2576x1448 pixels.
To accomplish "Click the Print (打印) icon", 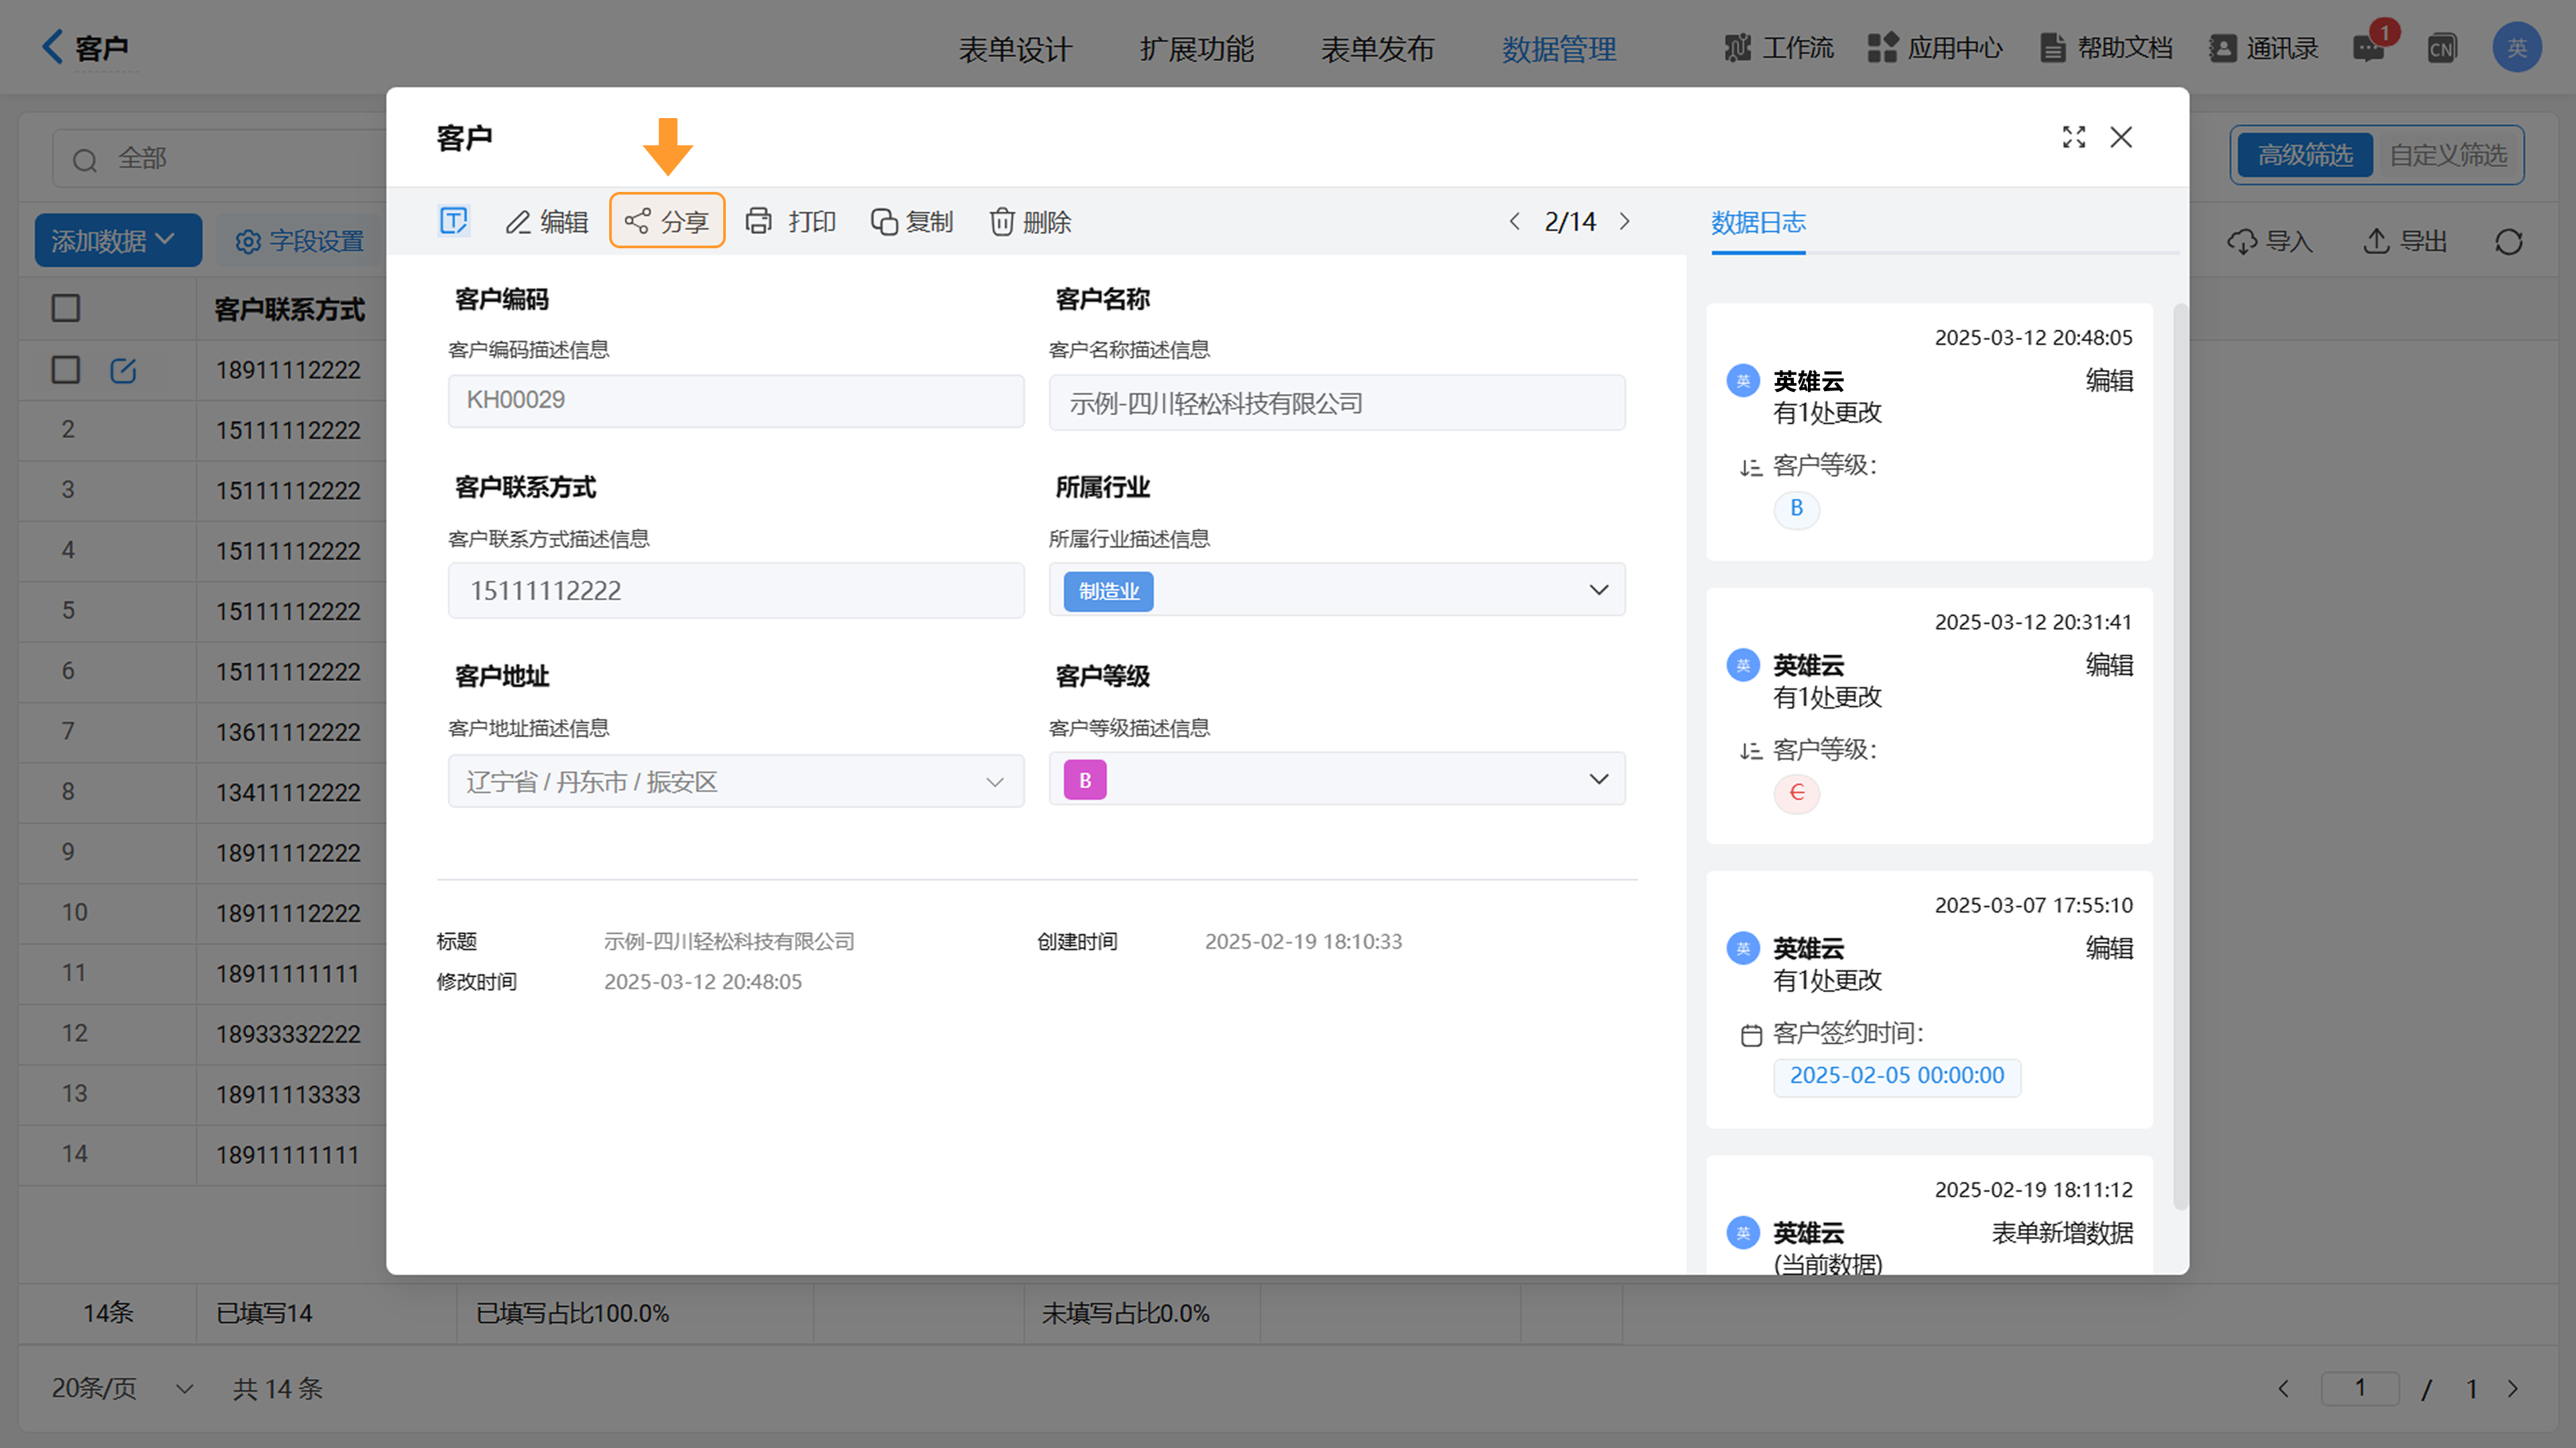I will coord(759,221).
